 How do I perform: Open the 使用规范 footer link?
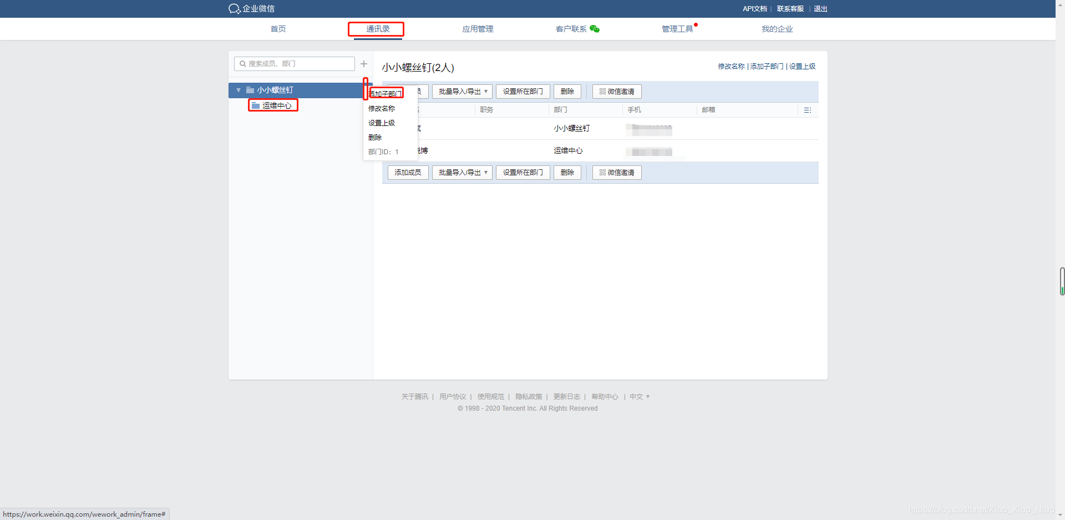click(x=491, y=397)
